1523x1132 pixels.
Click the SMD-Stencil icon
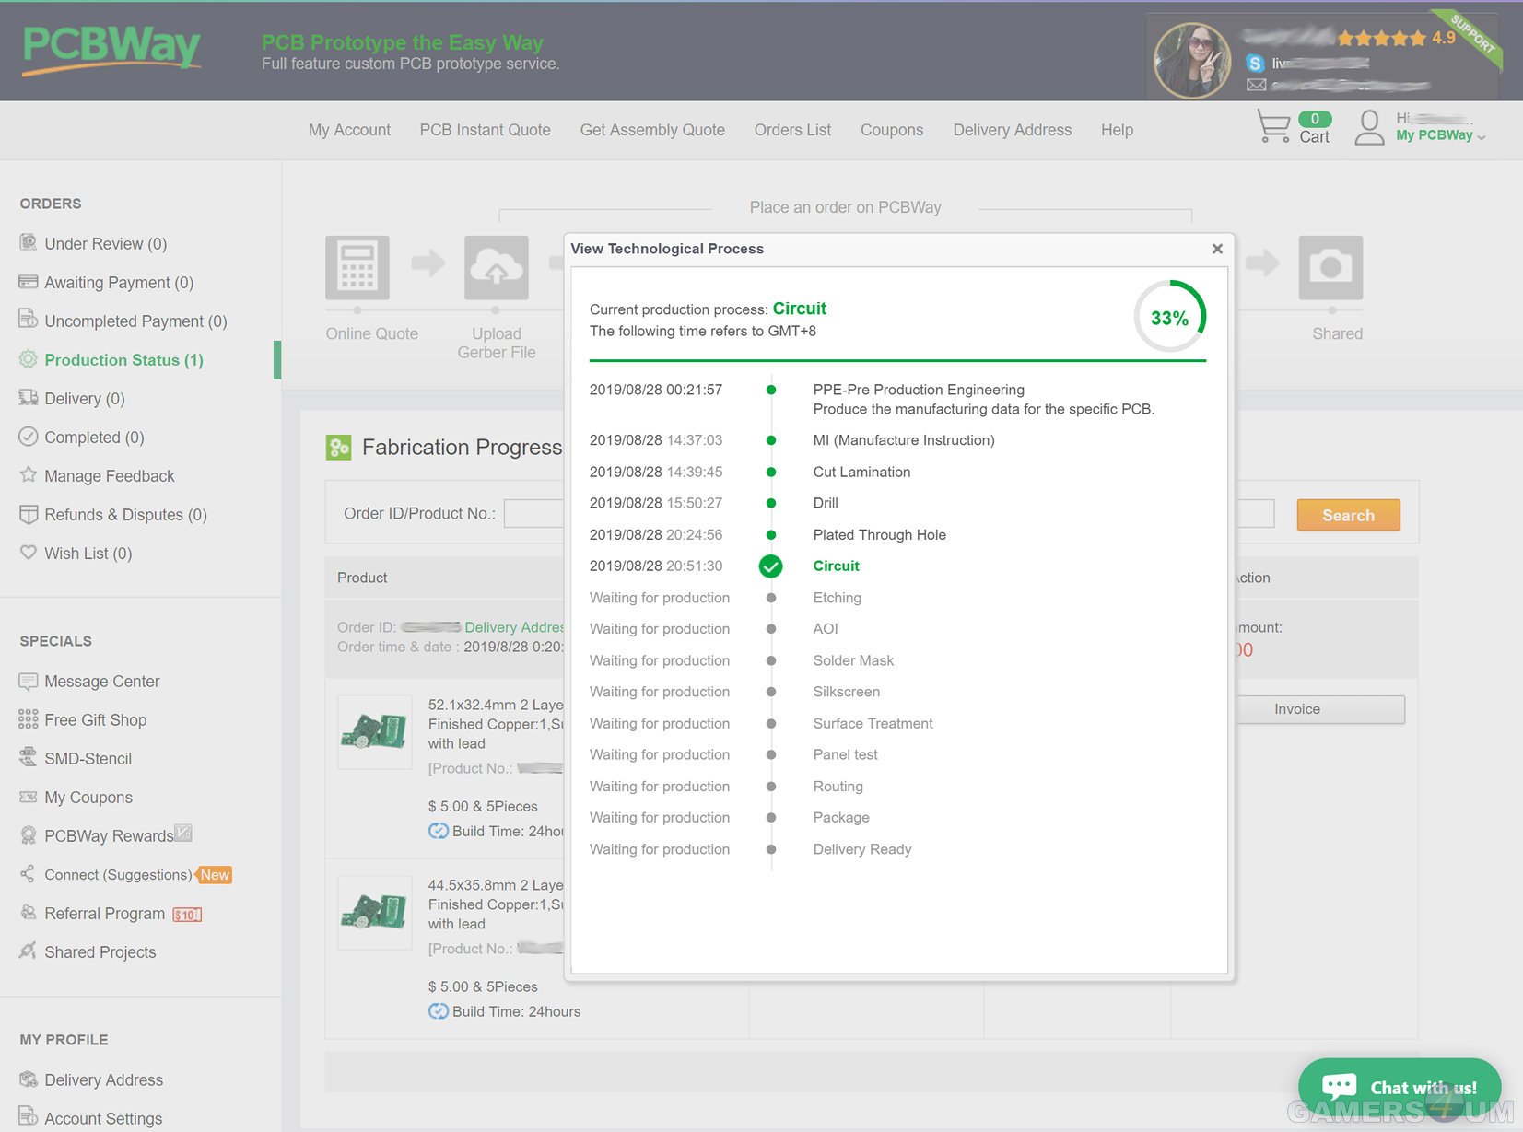click(29, 757)
